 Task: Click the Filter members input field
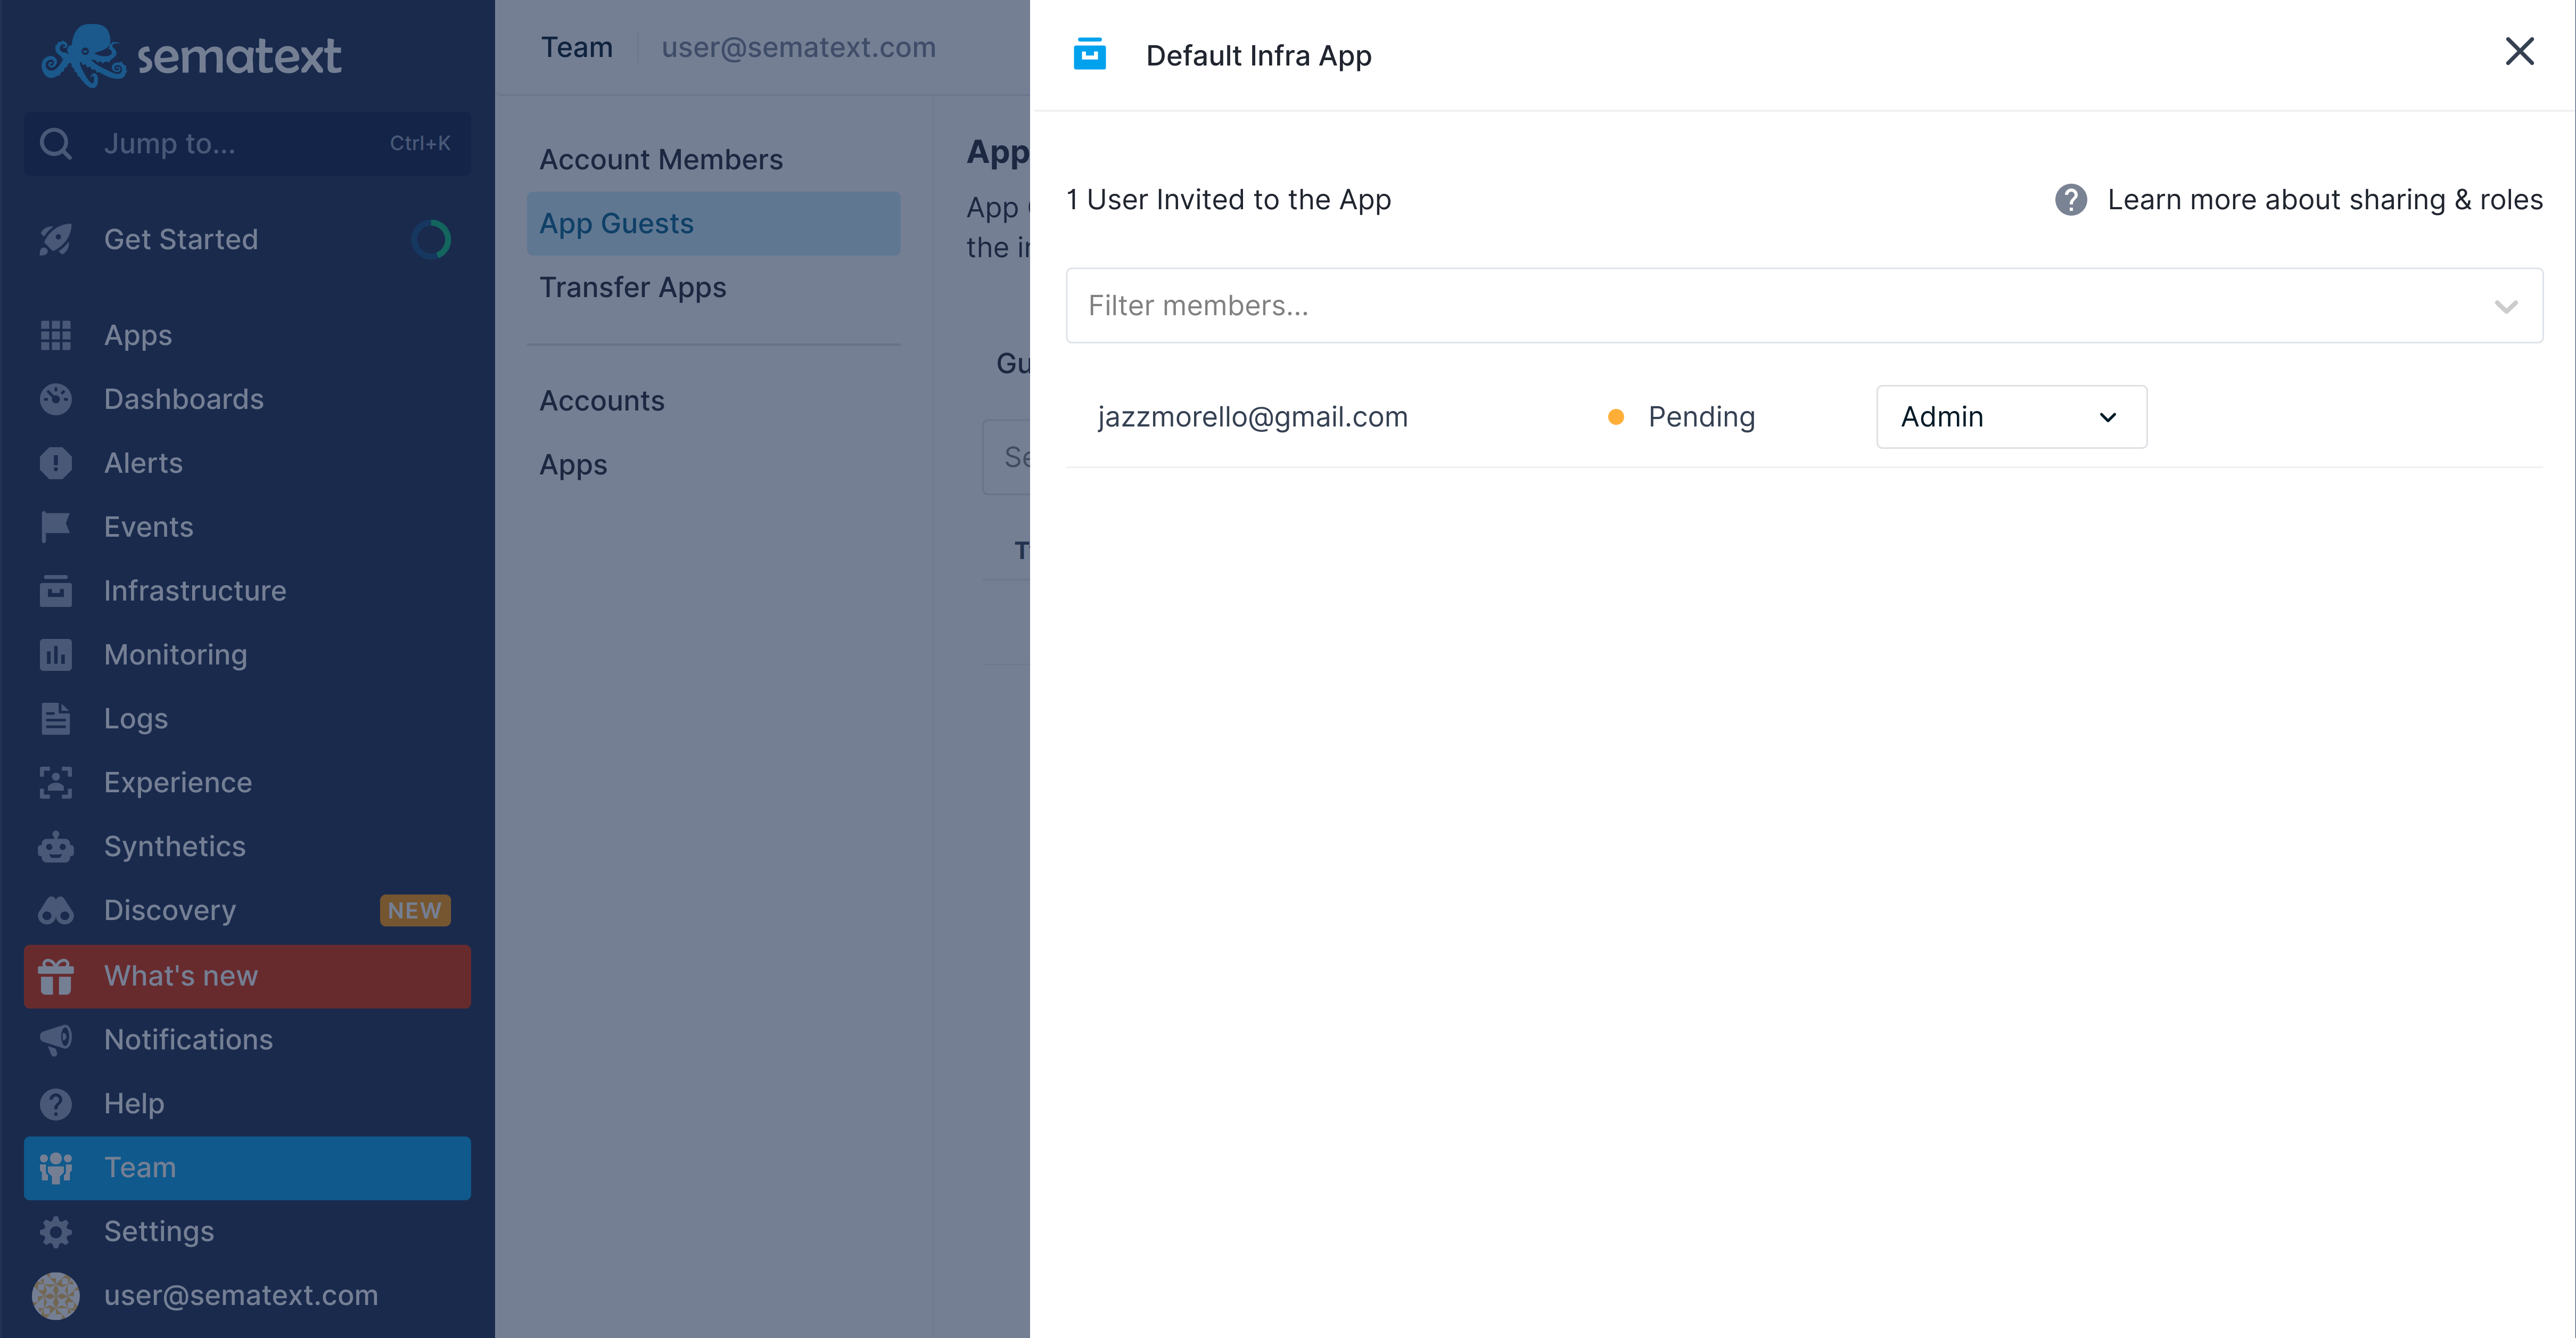coord(1804,306)
